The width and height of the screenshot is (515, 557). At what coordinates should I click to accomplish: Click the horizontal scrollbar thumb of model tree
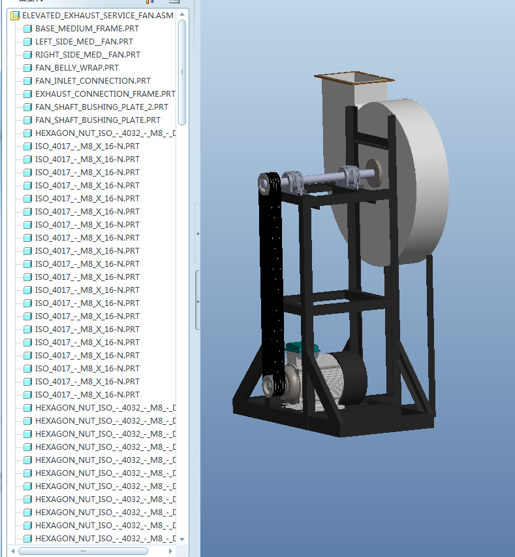click(x=83, y=551)
